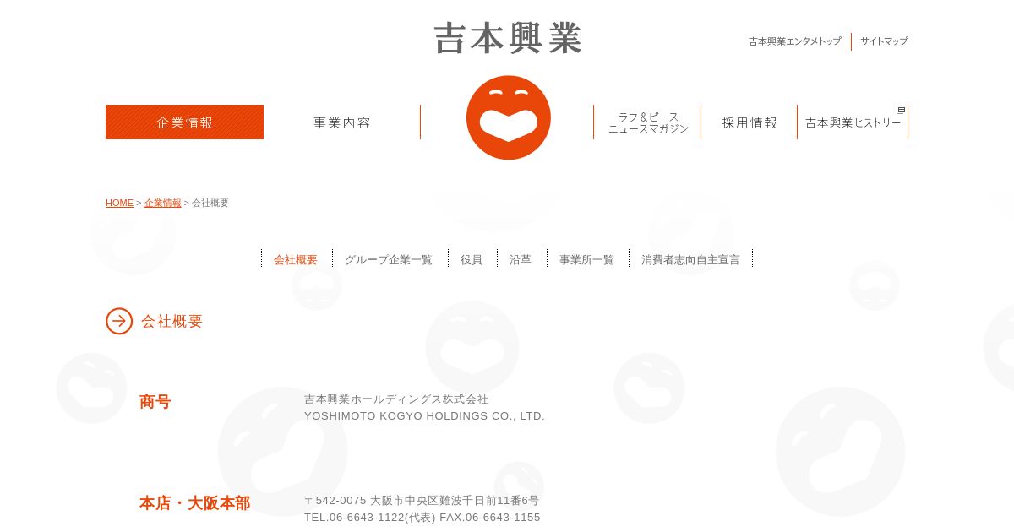The height and width of the screenshot is (532, 1014).
Task: Click the 吉本興業 logo text at top
Action: point(508,39)
